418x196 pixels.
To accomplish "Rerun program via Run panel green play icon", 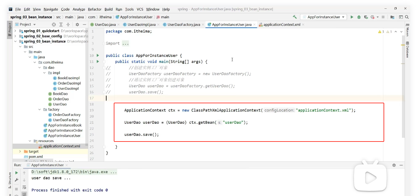I will tap(17, 173).
